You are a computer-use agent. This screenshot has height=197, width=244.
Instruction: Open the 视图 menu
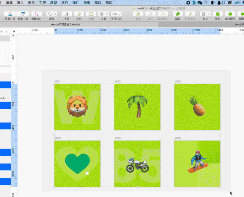click(87, 3)
